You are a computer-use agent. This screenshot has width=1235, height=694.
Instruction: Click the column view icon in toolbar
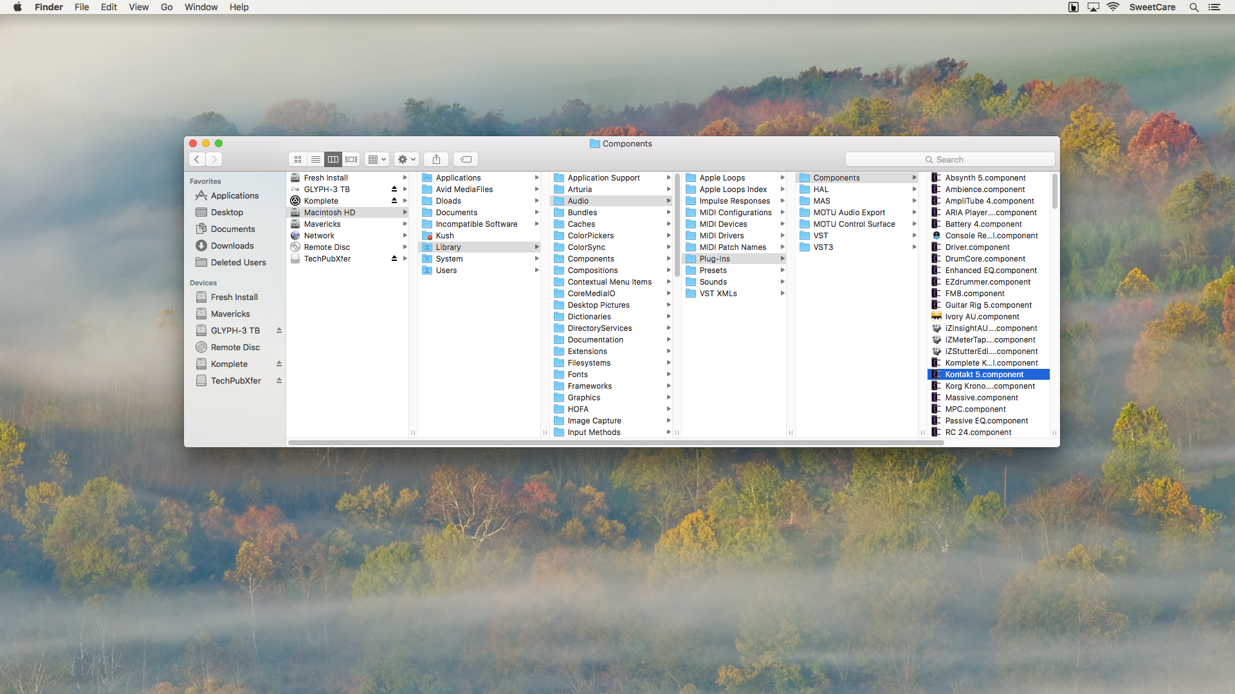coord(333,159)
